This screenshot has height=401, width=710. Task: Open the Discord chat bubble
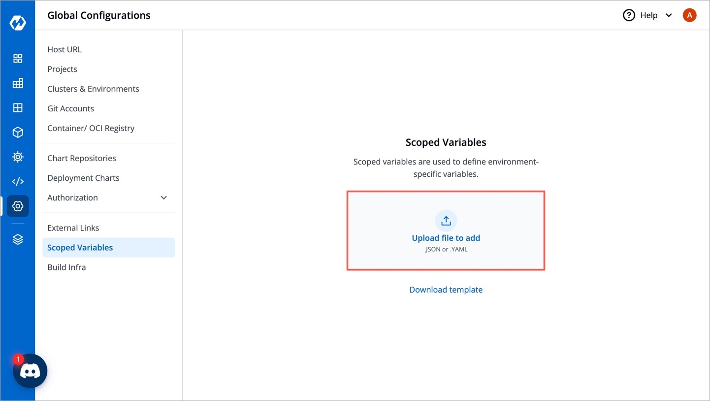(30, 371)
